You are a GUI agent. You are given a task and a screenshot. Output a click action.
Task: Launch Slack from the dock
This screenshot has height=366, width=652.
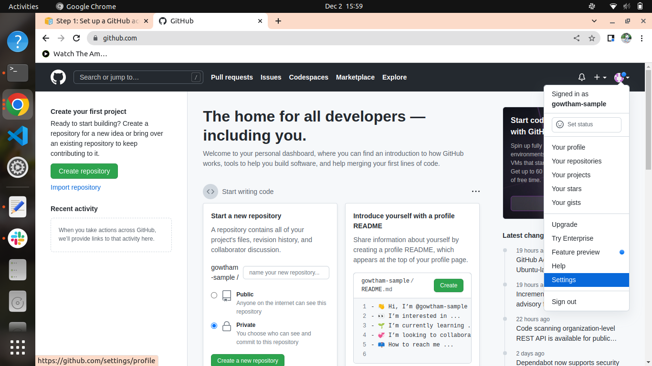(18, 238)
